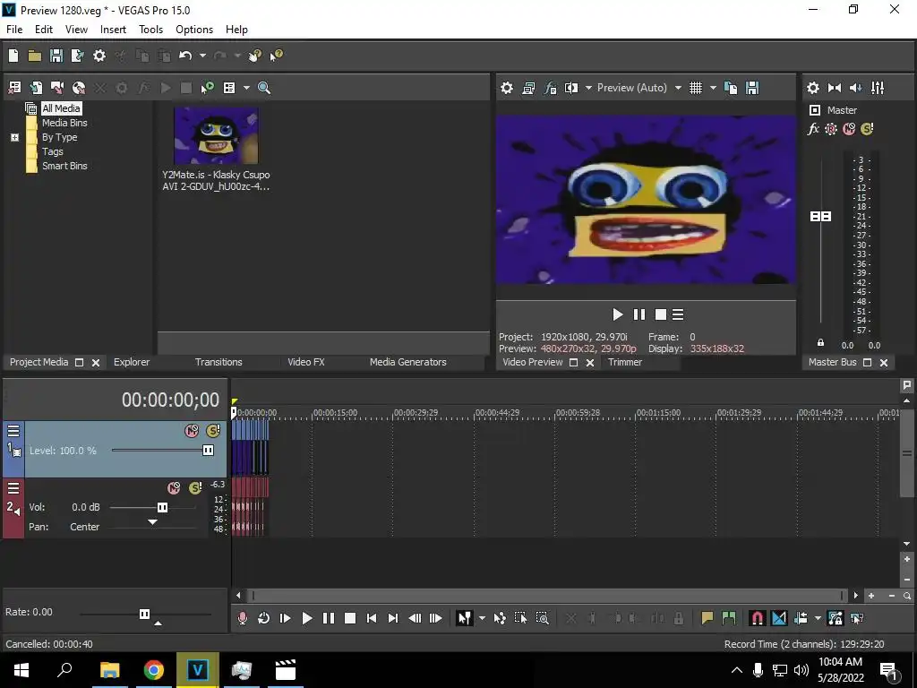This screenshot has width=917, height=688.
Task: Start recording with the microphone button
Action: click(242, 618)
